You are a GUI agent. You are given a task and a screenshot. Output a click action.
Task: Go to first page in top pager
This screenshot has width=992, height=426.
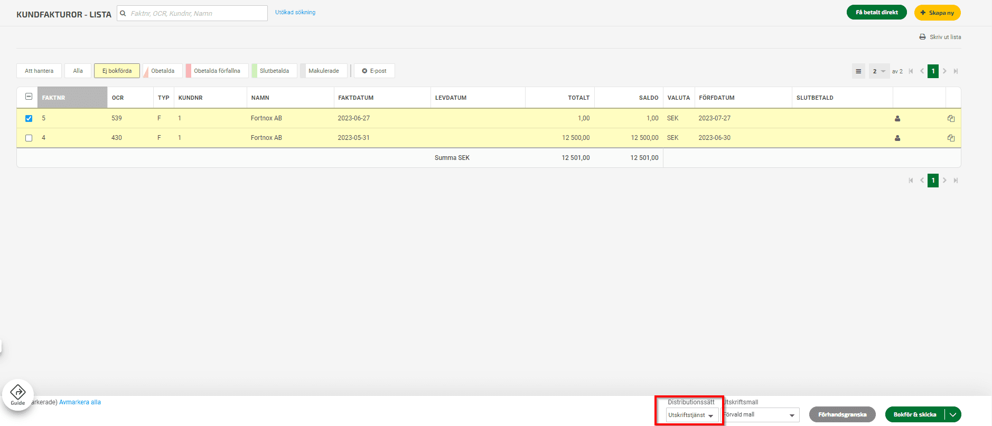pos(911,71)
